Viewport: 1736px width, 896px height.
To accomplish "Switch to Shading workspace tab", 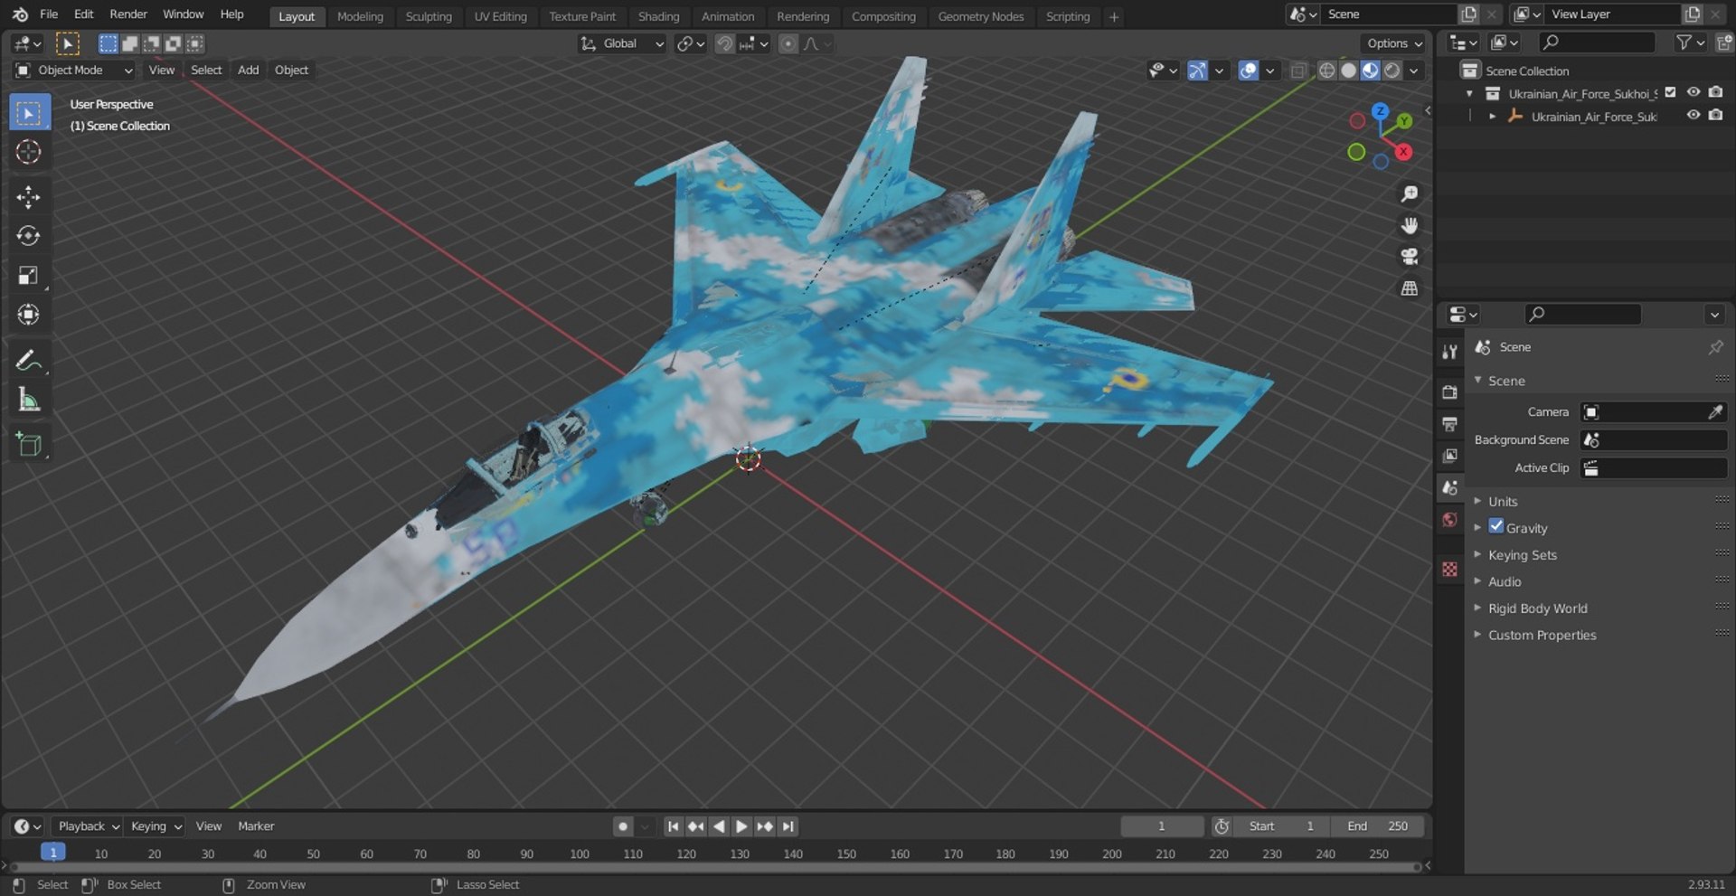I will tap(658, 16).
